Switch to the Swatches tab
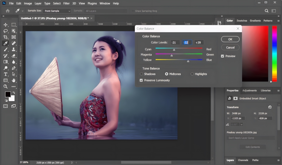Image resolution: width=282 pixels, height=165 pixels. pyautogui.click(x=242, y=21)
